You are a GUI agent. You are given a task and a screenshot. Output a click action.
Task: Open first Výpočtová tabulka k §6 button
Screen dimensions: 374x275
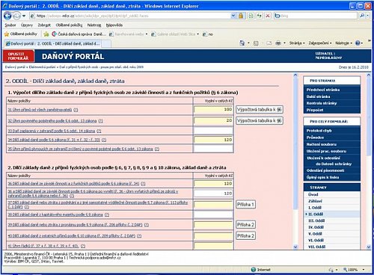260,110
